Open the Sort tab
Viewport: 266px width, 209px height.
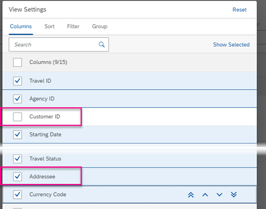[x=49, y=27]
